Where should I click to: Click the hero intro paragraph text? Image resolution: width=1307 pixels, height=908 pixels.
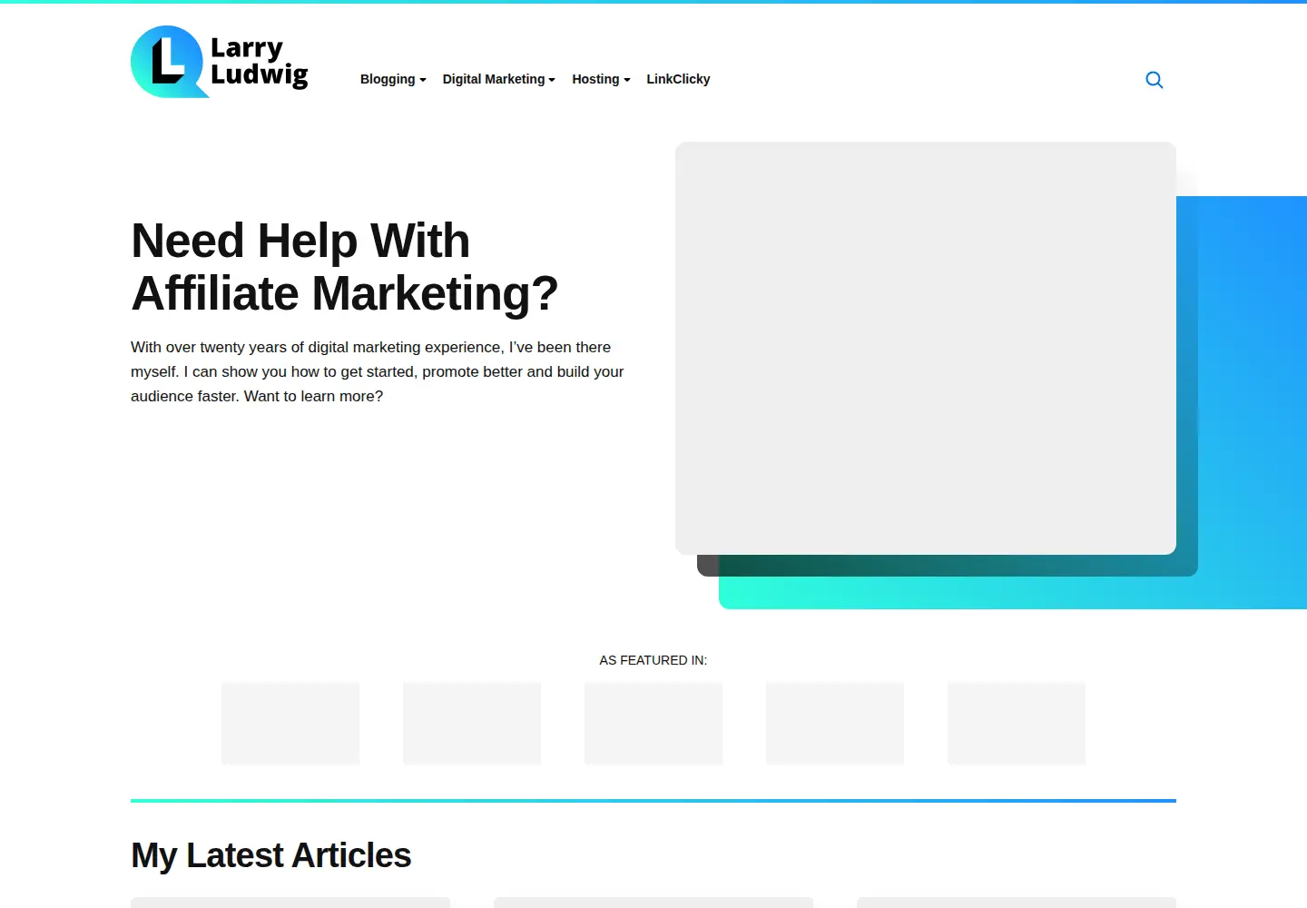(378, 371)
